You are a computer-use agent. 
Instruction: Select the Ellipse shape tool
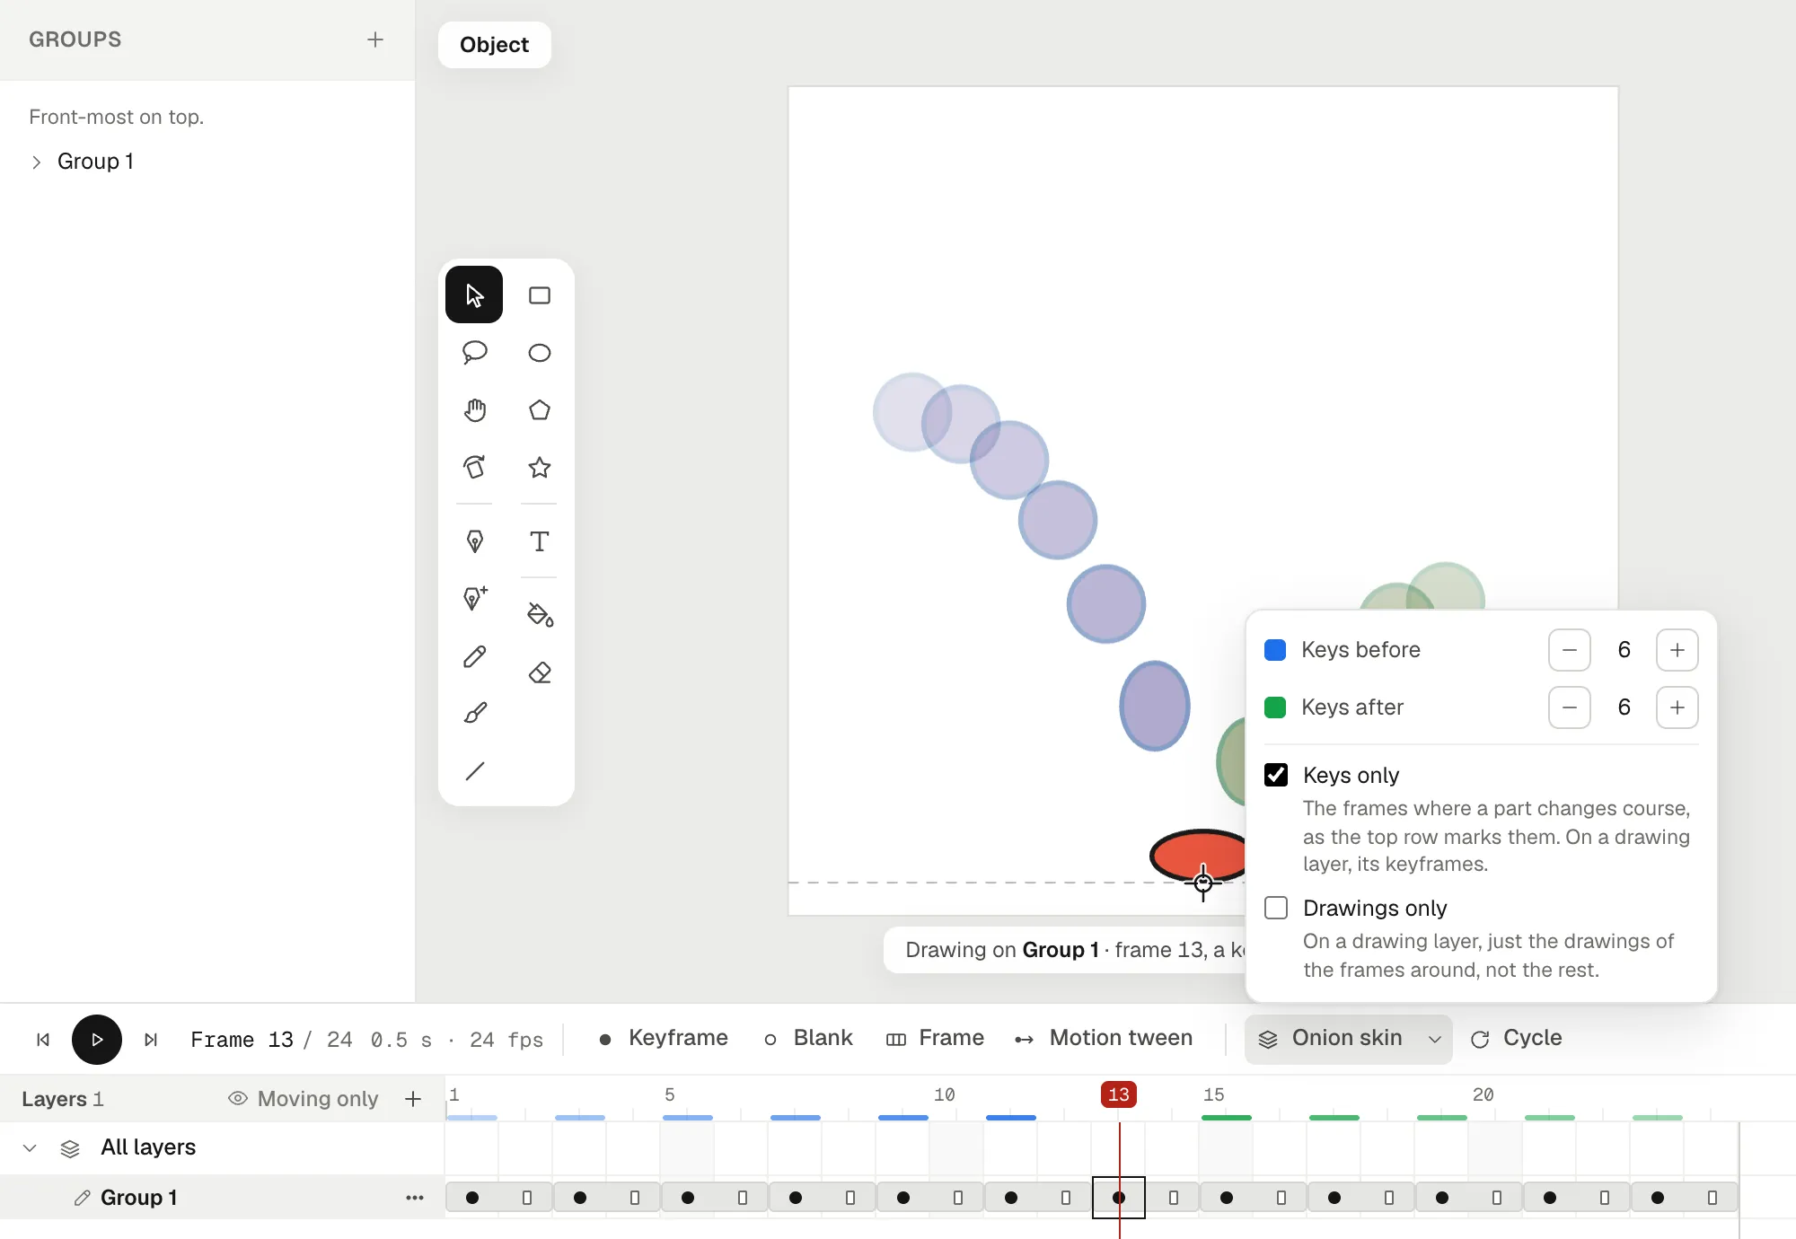tap(540, 353)
